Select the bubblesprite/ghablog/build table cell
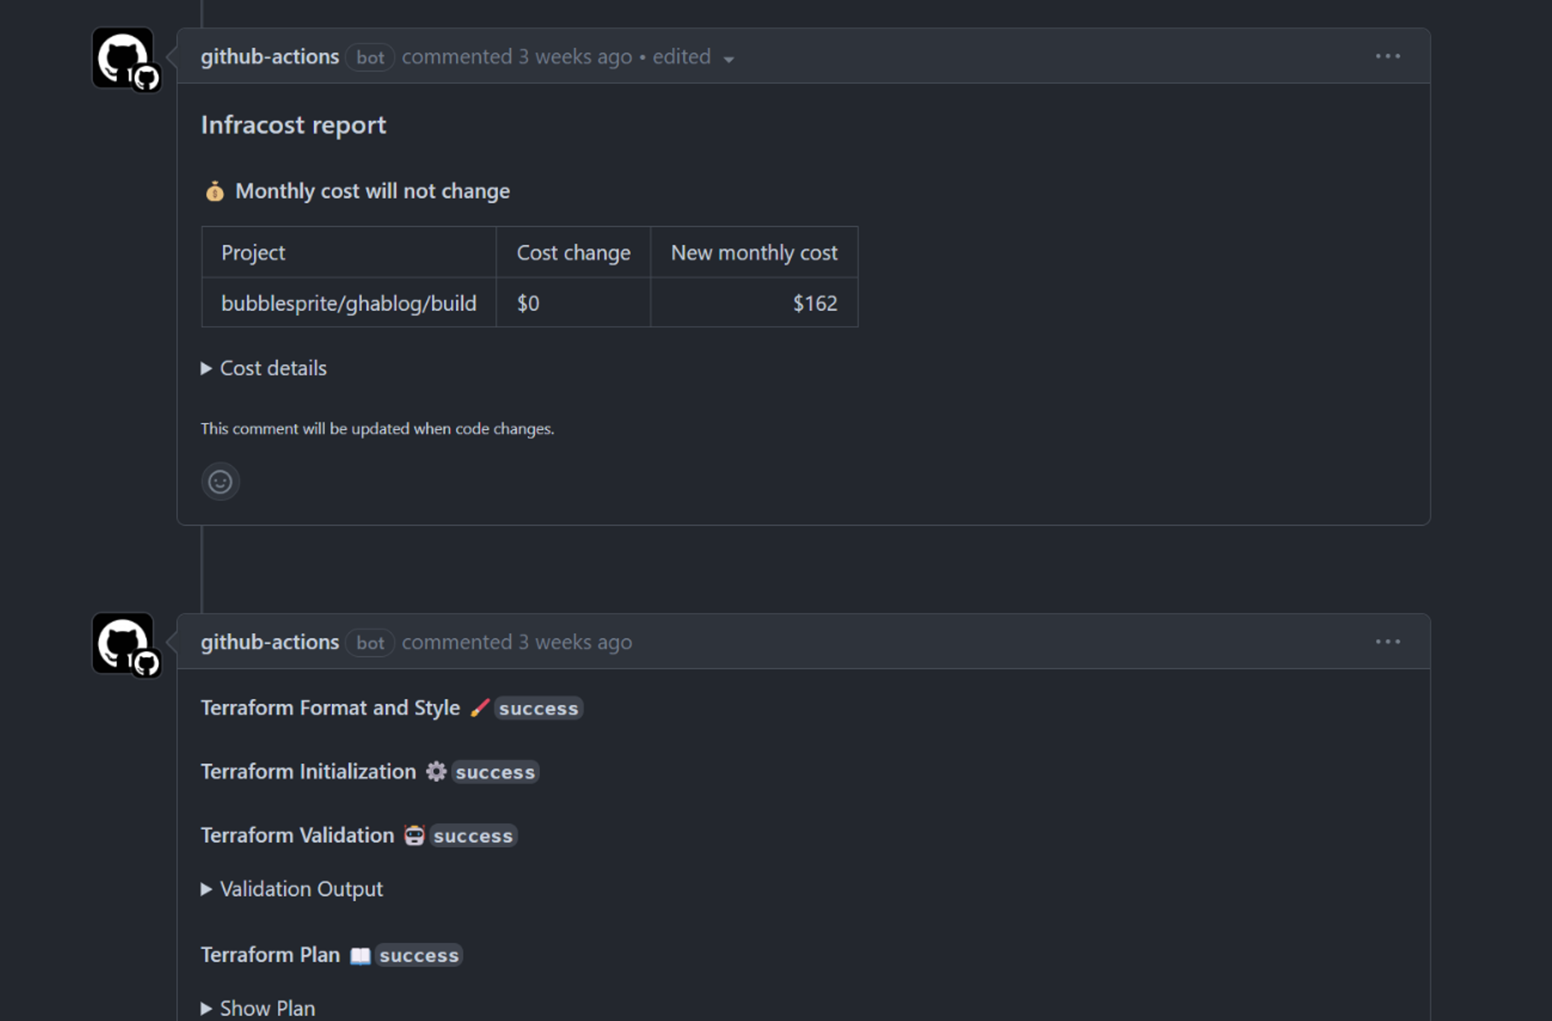 pyautogui.click(x=349, y=303)
